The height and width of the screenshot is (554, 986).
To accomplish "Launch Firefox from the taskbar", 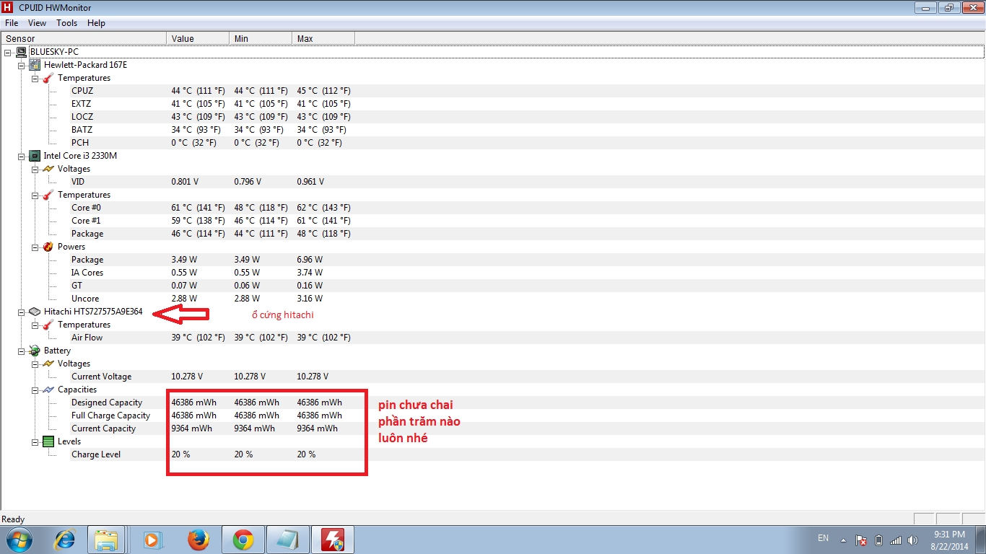I will [198, 539].
